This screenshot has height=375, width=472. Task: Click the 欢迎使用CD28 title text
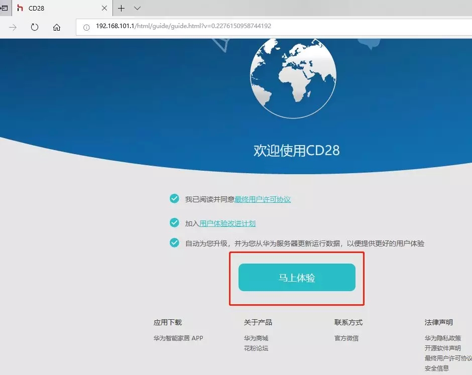296,150
